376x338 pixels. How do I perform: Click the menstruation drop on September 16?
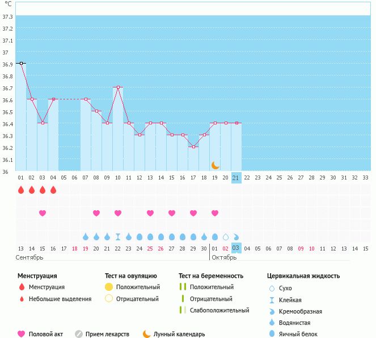pyautogui.click(x=53, y=190)
